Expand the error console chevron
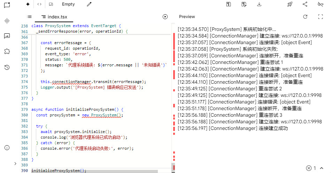 point(321,168)
